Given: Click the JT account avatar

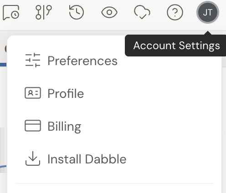Looking at the screenshot, I should (x=208, y=12).
